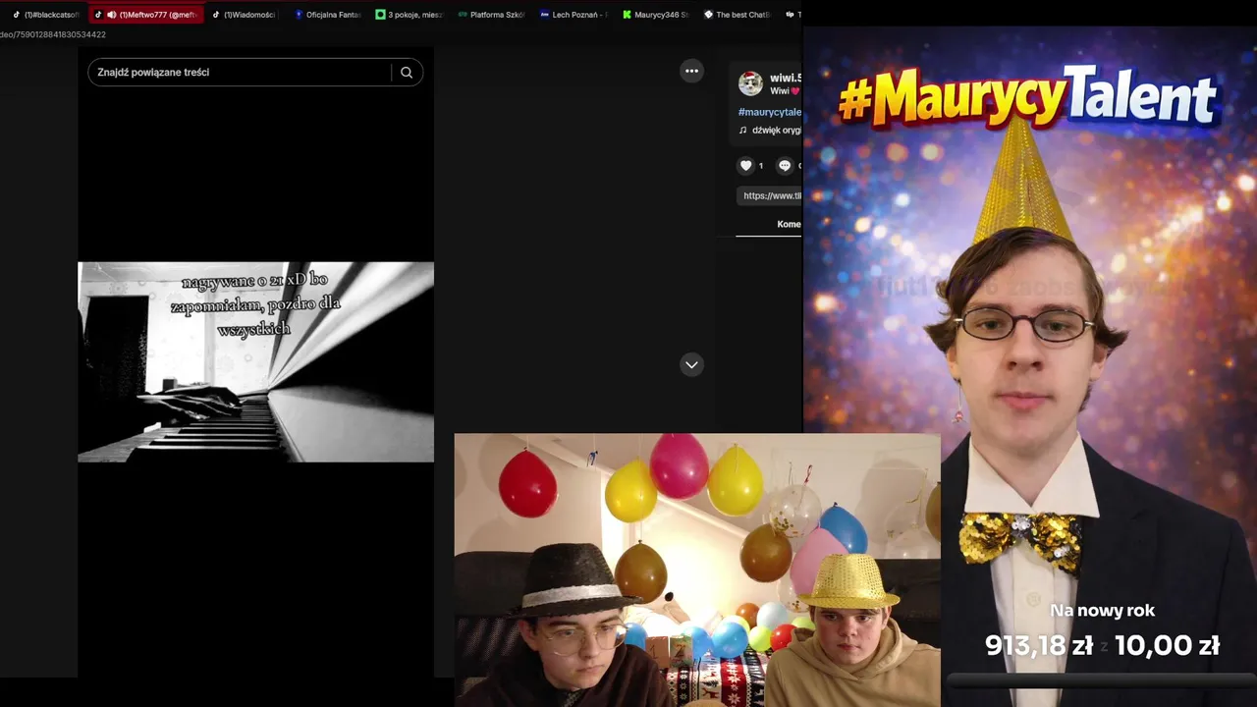Select the Komentarze tab

[x=789, y=224]
